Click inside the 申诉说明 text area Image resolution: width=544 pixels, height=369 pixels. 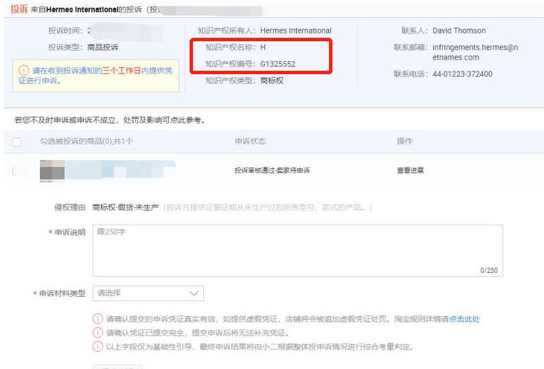click(297, 250)
